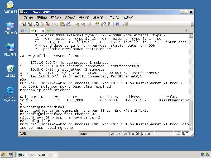This screenshot has width=211, height=158.
Task: Open the 查看(V) menu
Action: click(x=56, y=18)
